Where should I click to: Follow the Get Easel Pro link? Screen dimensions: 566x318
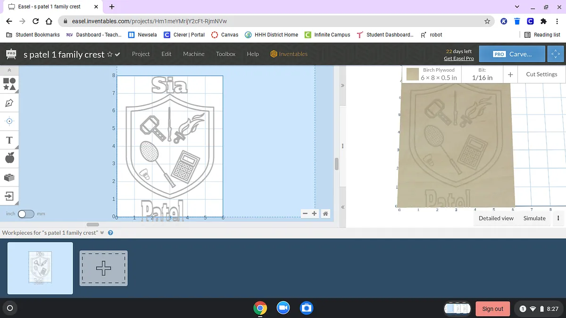coord(458,58)
